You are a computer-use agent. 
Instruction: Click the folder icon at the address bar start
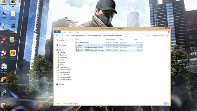click(x=68, y=35)
